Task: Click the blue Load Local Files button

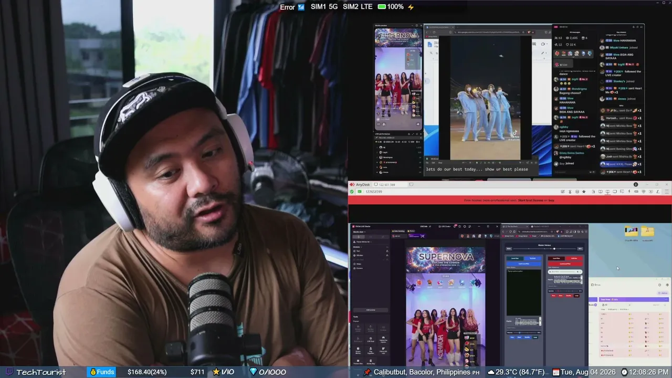Action: 523,264
